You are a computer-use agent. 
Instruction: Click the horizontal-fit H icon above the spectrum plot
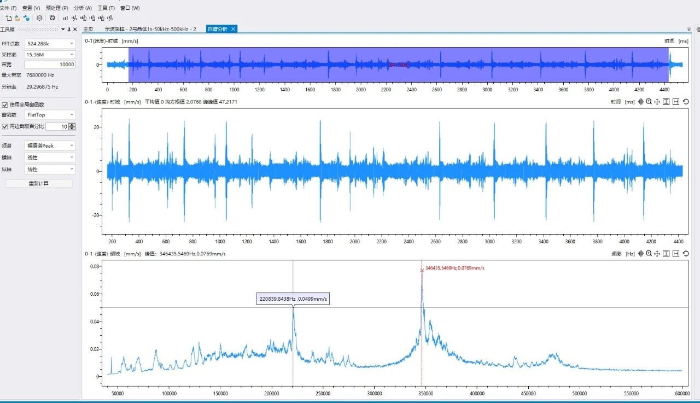coord(676,254)
